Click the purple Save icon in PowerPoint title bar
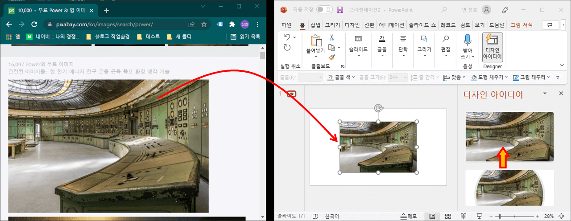571x221 pixels. (340, 9)
